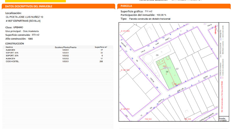
Task: Click the 'Destino' column header
Action: pyautogui.click(x=9, y=47)
